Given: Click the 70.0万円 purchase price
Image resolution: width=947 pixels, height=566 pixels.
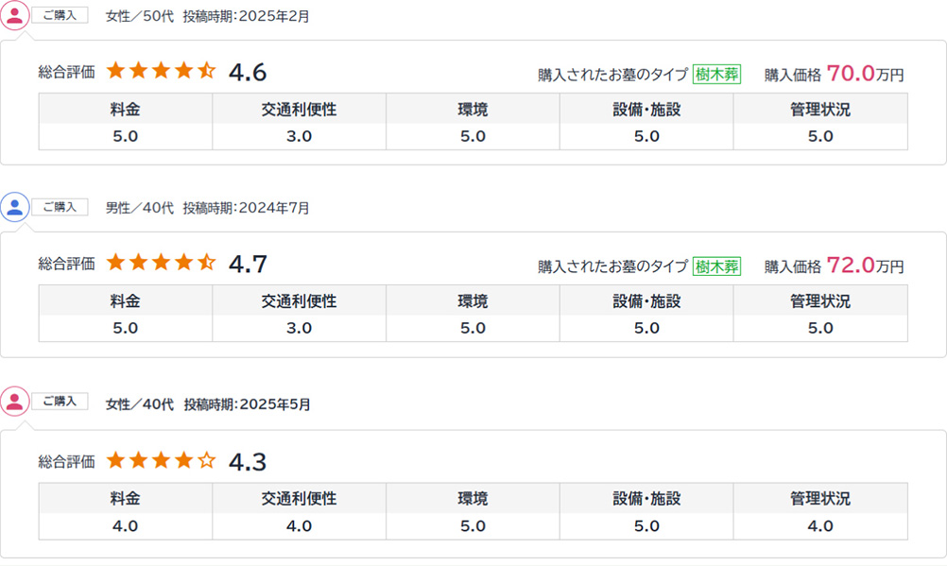Looking at the screenshot, I should pyautogui.click(x=865, y=74).
